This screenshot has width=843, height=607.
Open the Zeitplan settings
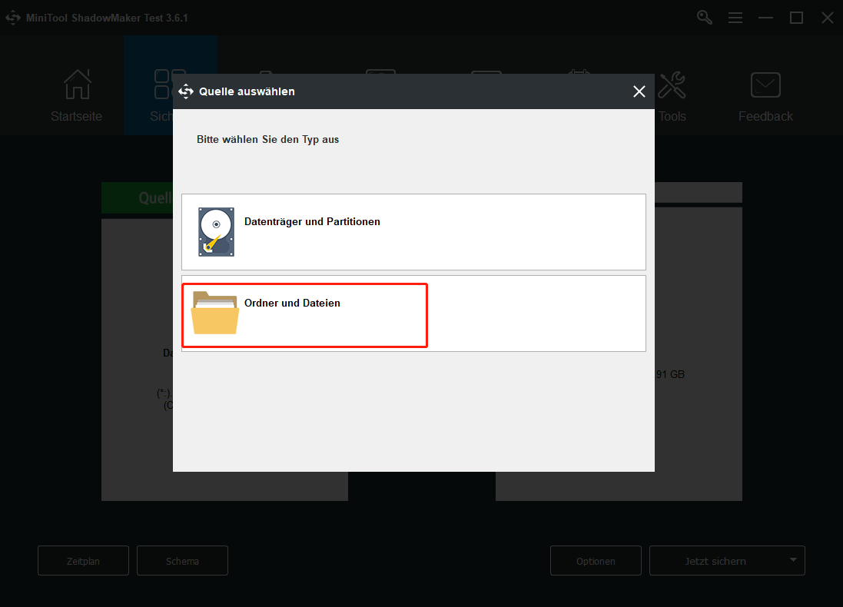coord(83,560)
